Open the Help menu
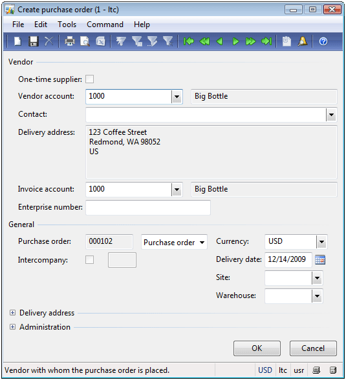Image resolution: width=346 pixels, height=380 pixels. pos(142,25)
